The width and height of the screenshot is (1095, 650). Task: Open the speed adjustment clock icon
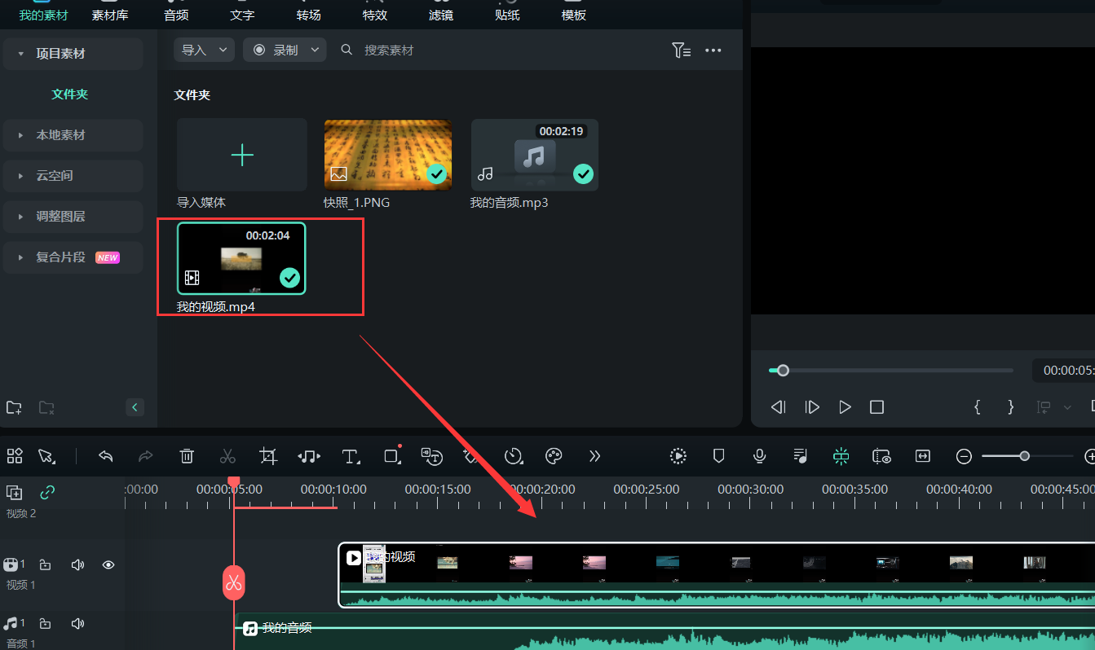[513, 456]
